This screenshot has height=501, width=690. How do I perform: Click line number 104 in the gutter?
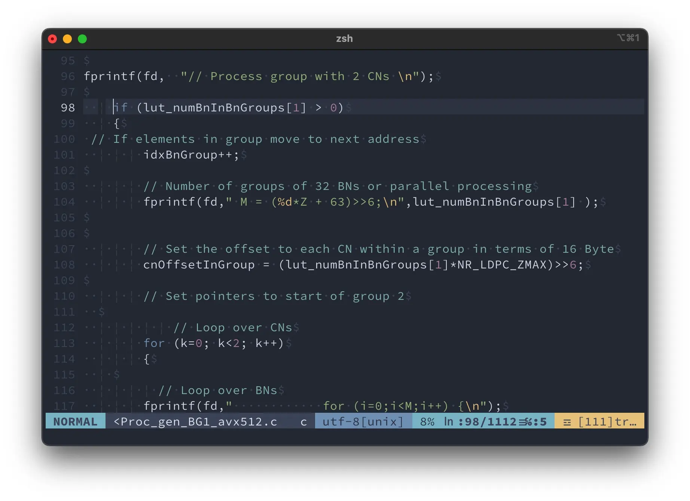64,202
